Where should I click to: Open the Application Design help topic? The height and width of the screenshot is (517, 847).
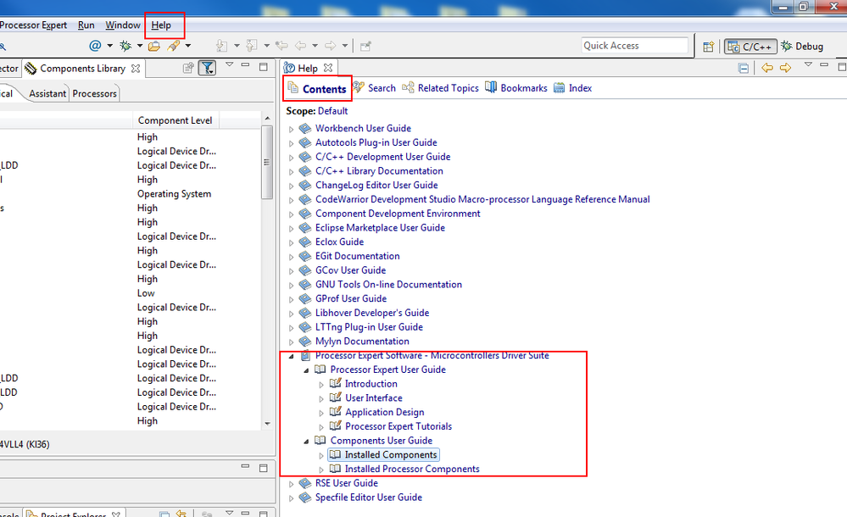point(385,412)
